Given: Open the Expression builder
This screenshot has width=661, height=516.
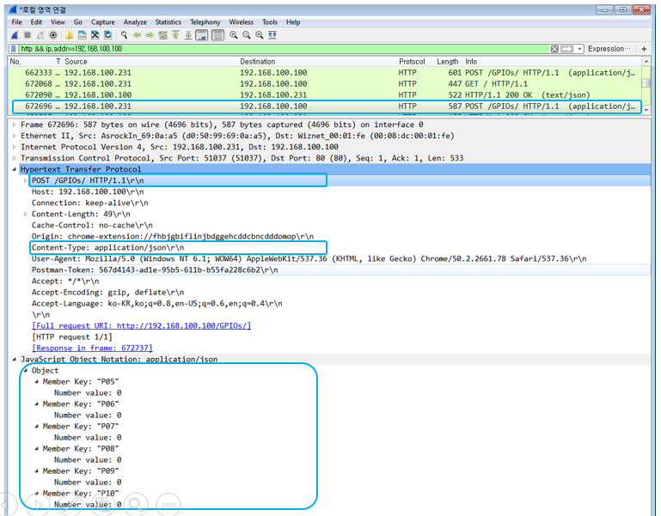Looking at the screenshot, I should tap(609, 49).
